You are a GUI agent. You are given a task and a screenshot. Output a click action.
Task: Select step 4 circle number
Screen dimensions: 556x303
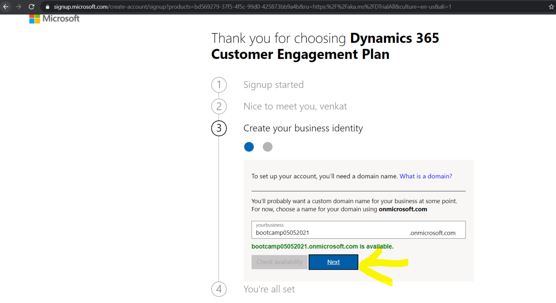point(219,289)
